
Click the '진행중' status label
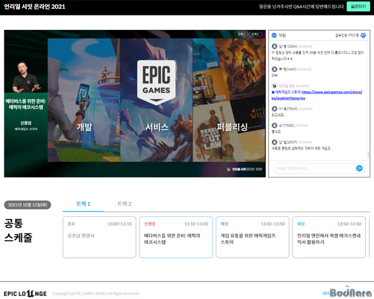coord(150,224)
